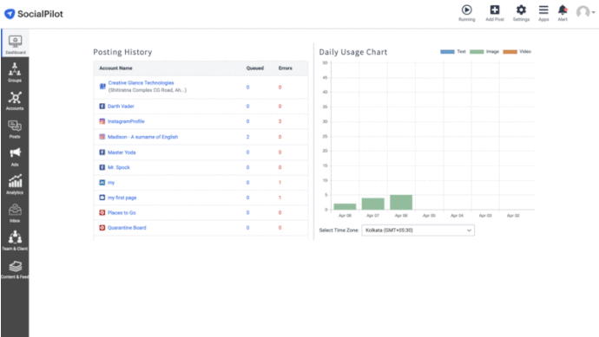
Task: Open Ads in the sidebar
Action: 15,157
